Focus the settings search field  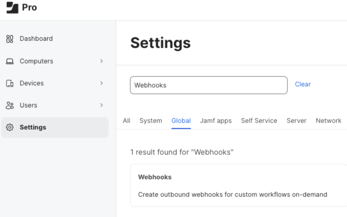tap(209, 85)
